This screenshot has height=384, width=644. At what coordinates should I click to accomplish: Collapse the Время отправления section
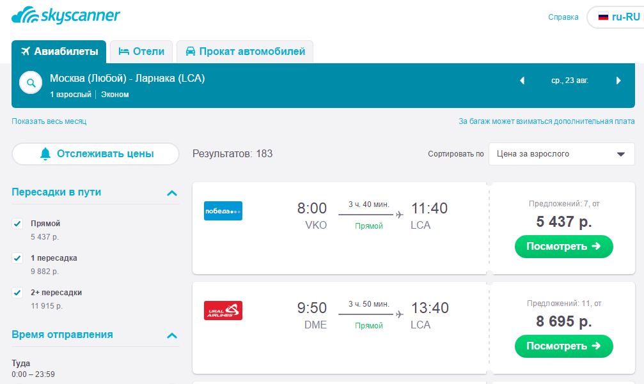[x=171, y=335]
